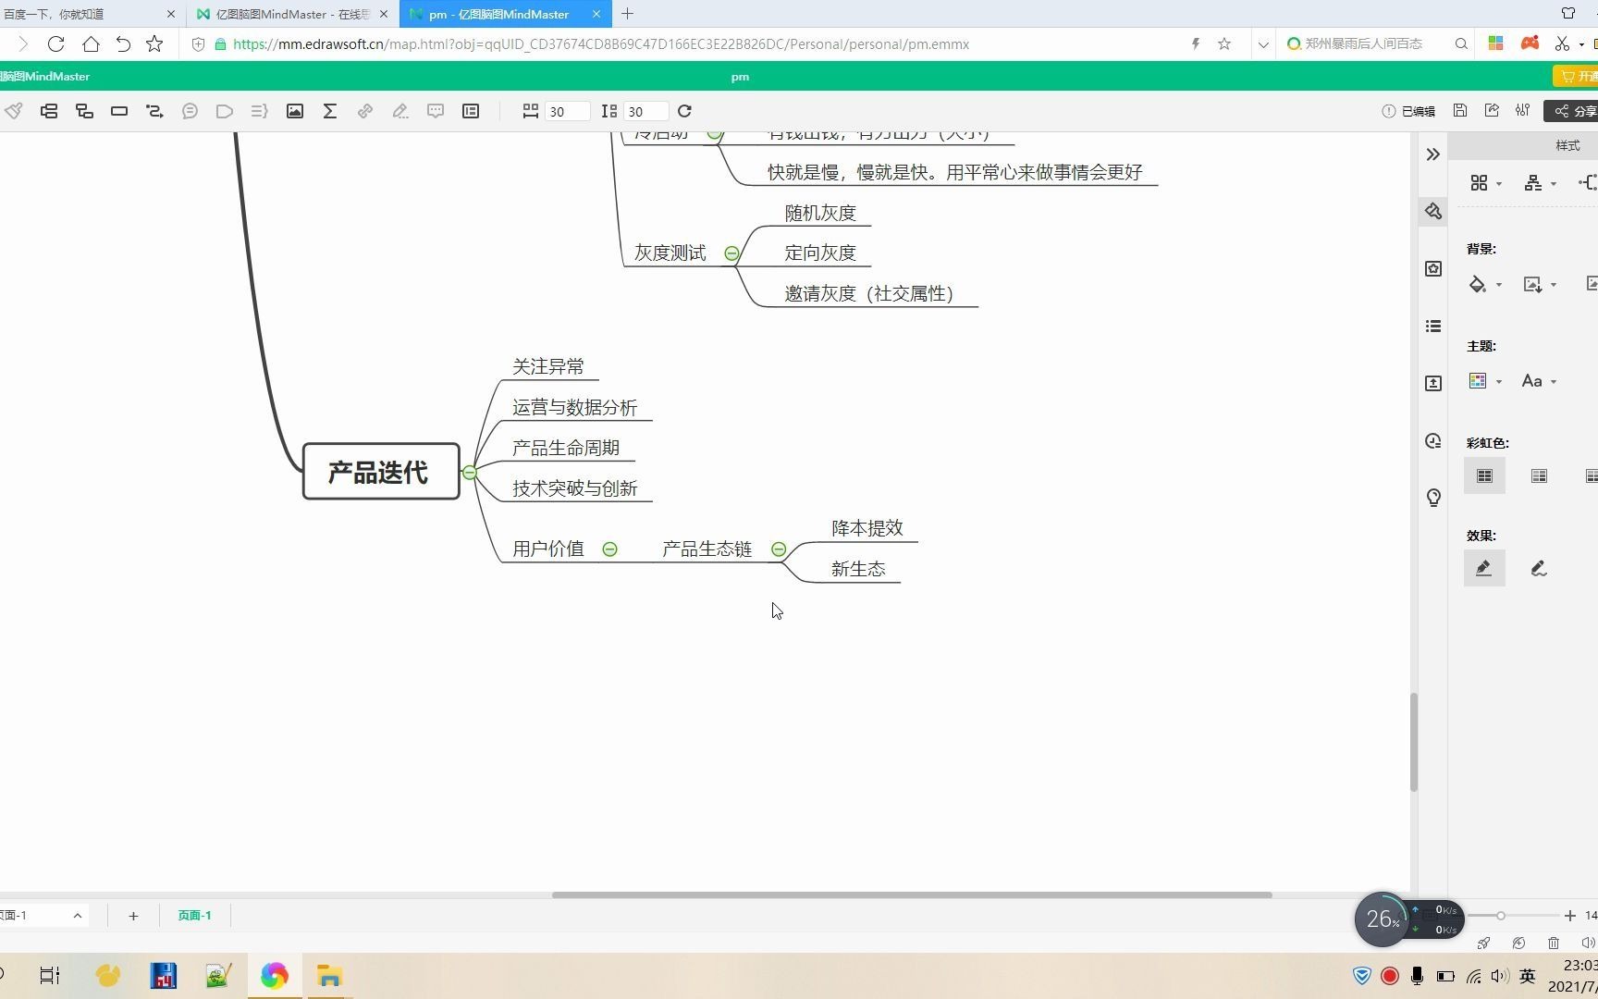Click the browser reload button
This screenshot has width=1598, height=999.
coord(55,43)
